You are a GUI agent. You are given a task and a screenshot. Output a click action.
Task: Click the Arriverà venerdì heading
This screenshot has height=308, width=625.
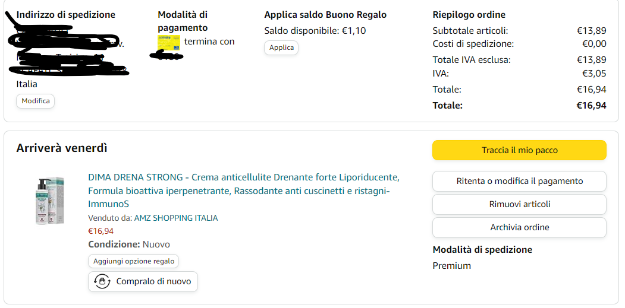coord(62,148)
